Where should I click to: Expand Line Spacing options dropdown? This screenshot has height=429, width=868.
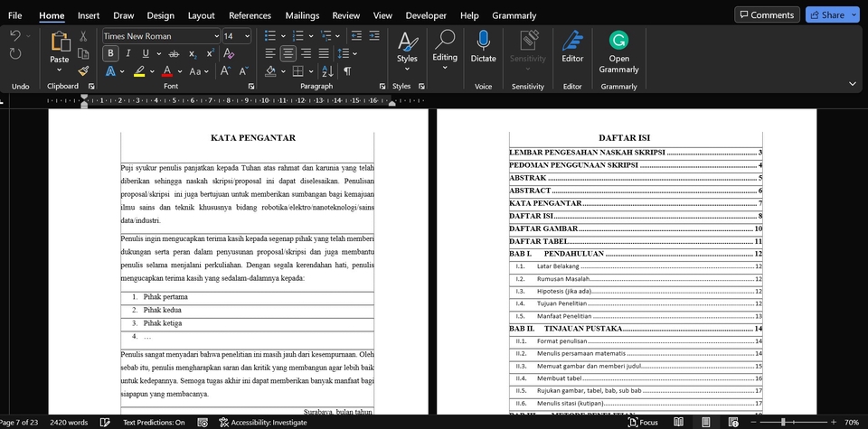[354, 53]
